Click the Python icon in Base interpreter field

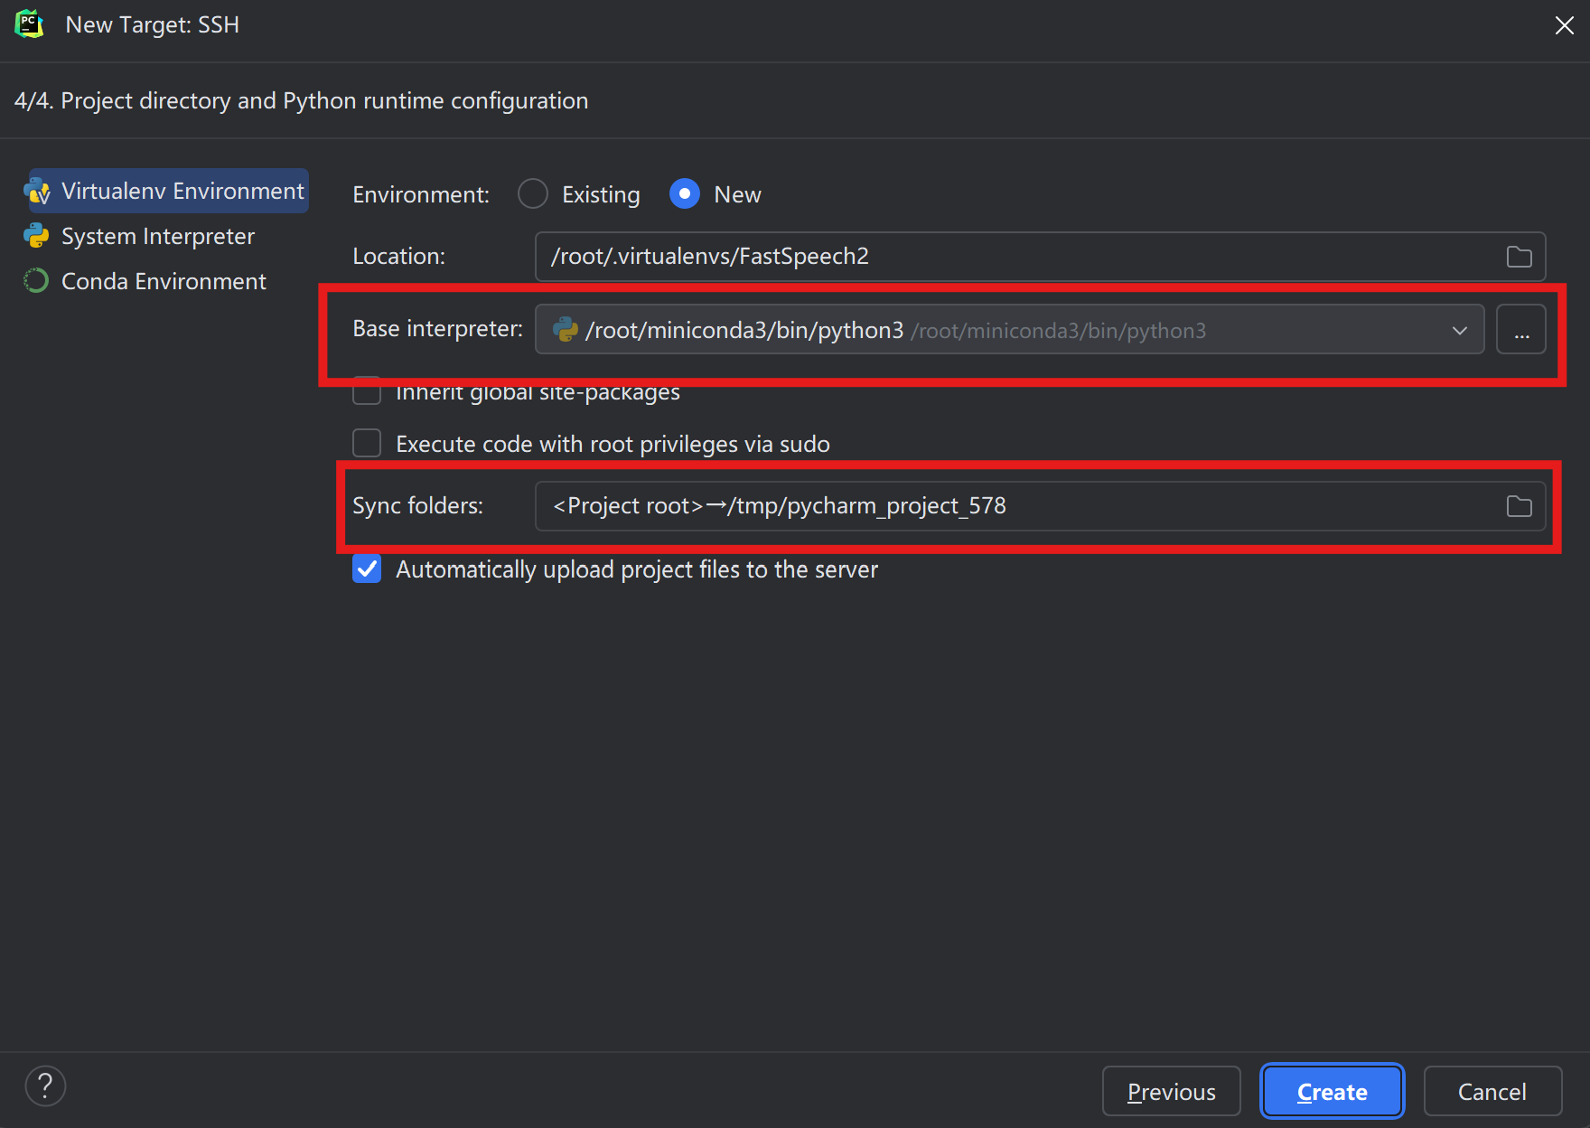coord(566,330)
